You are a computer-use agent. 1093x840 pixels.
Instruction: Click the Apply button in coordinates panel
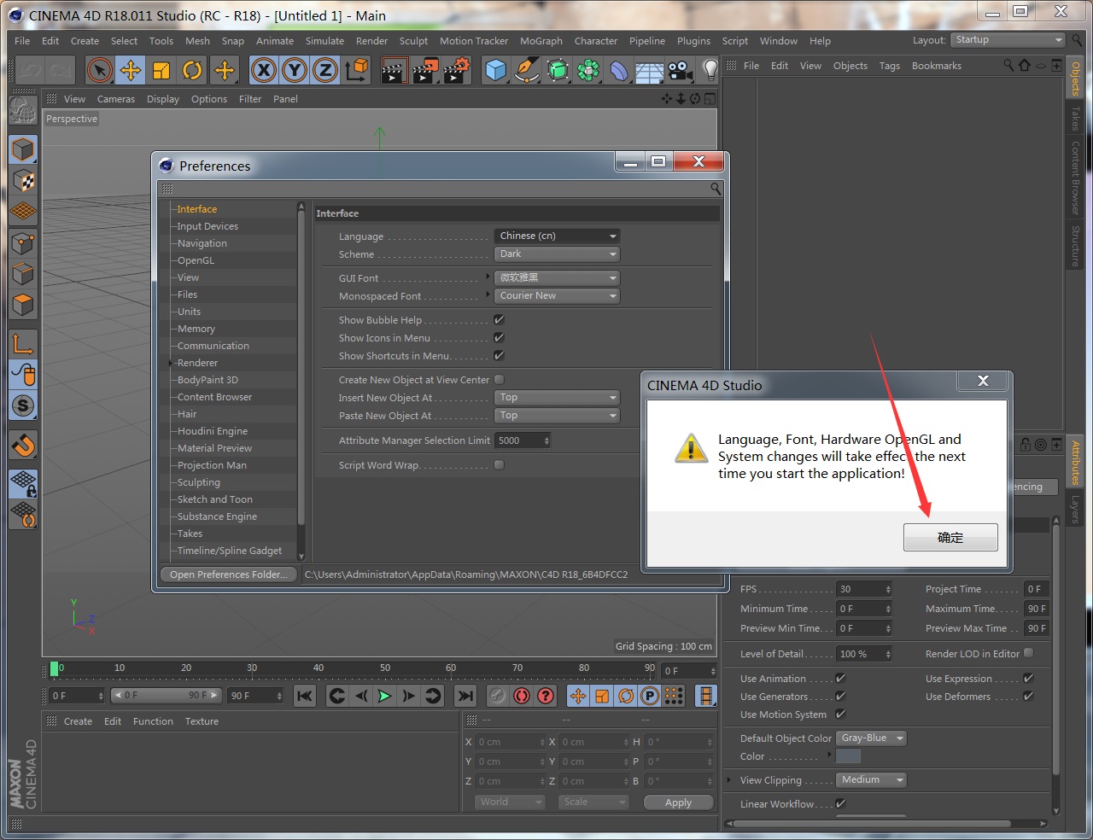pyautogui.click(x=678, y=802)
